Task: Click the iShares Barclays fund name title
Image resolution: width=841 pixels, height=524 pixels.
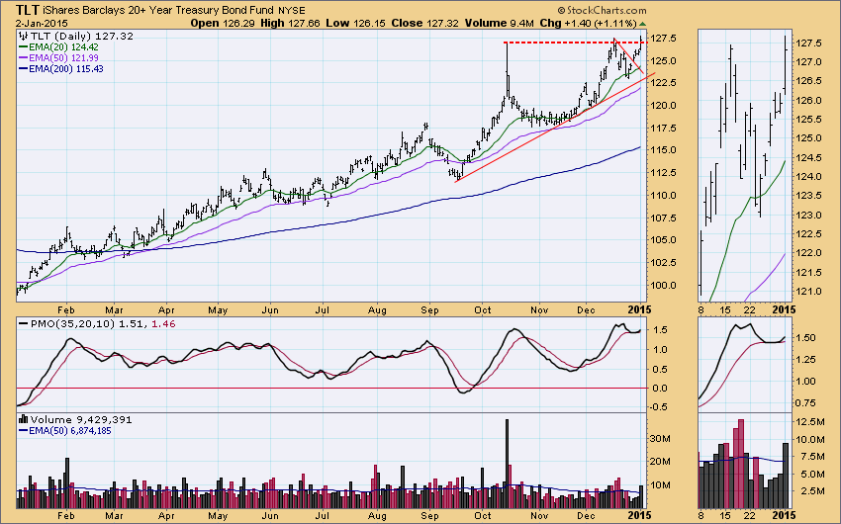Action: click(x=158, y=10)
